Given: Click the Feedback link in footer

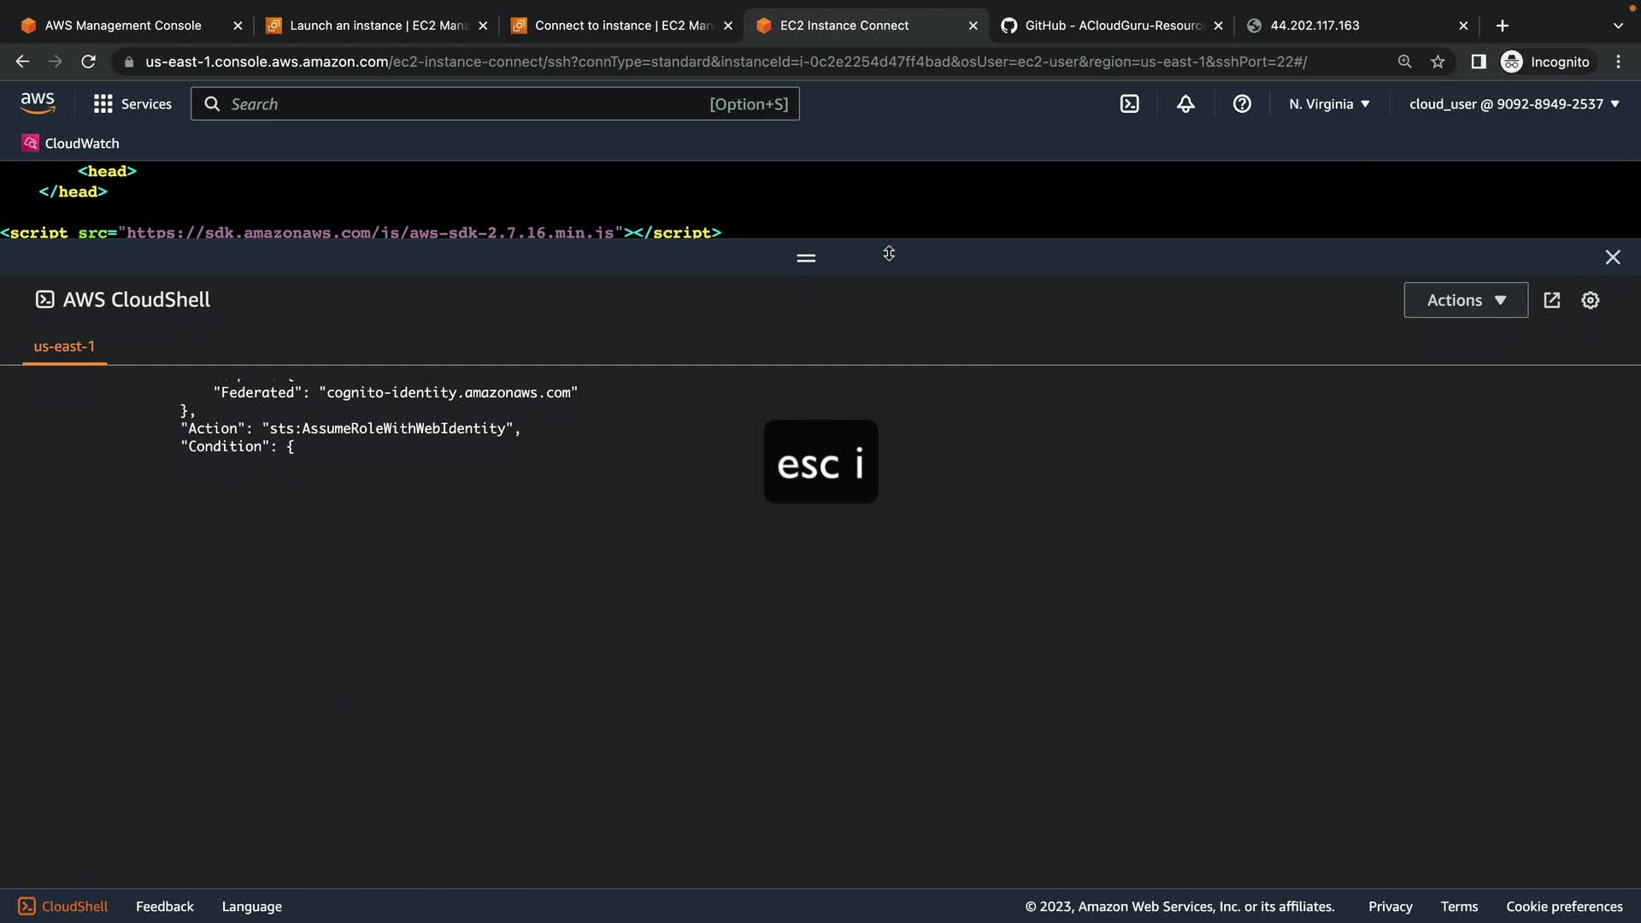Looking at the screenshot, I should coord(164,906).
